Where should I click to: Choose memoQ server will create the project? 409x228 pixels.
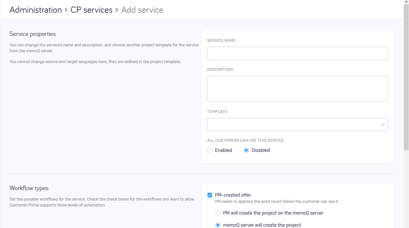[218, 225]
